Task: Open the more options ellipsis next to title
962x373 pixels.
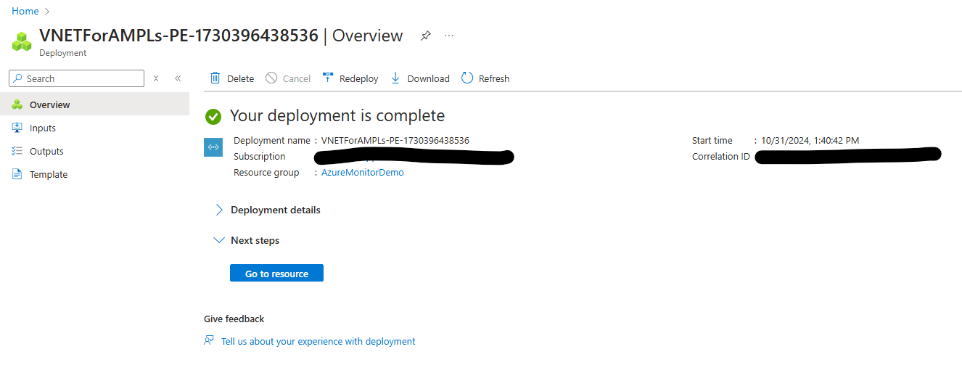Action: pos(449,36)
